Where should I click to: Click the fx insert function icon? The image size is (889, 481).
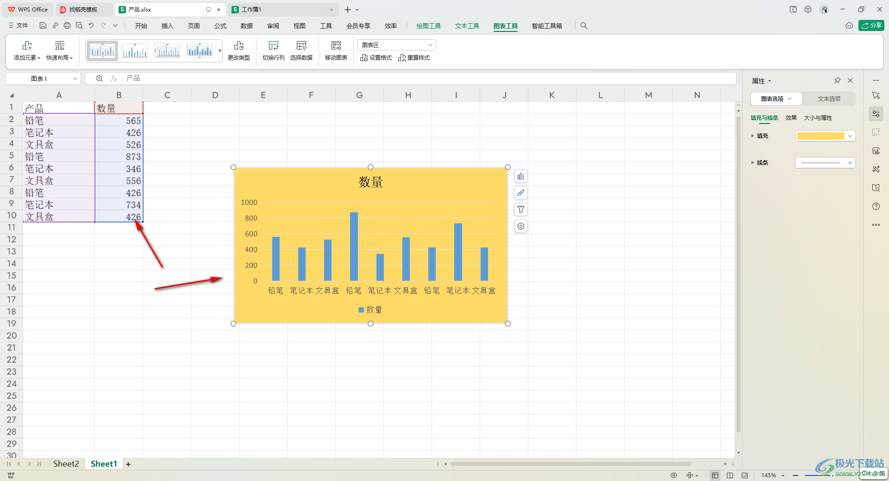(x=113, y=79)
